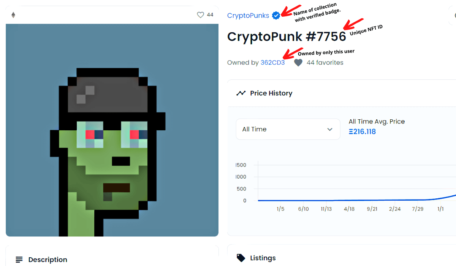Click the All Time Avg. Price value 216.118
This screenshot has height=266, width=456.
362,132
